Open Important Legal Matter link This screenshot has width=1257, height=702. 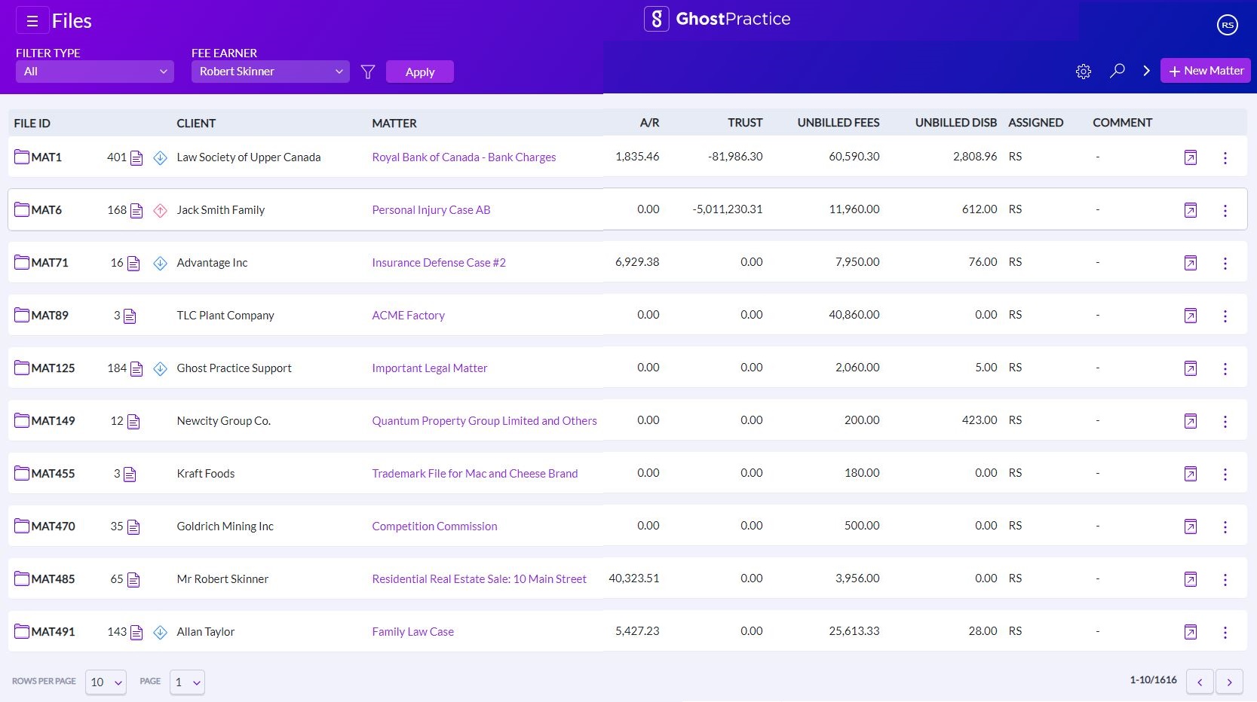click(430, 368)
